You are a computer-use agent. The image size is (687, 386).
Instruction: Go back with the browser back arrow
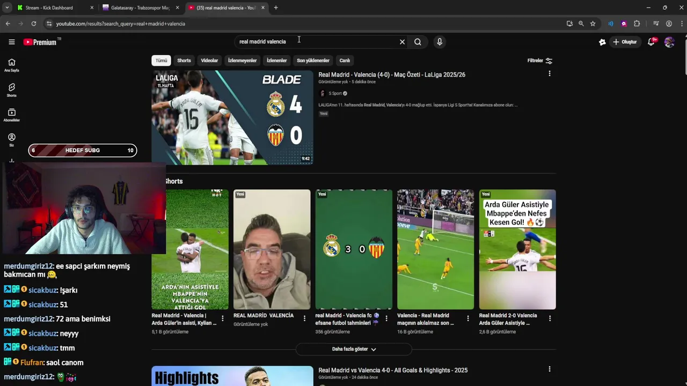(x=8, y=24)
